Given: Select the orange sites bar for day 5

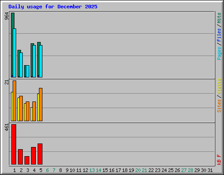Looking at the screenshot, I should point(41,105).
